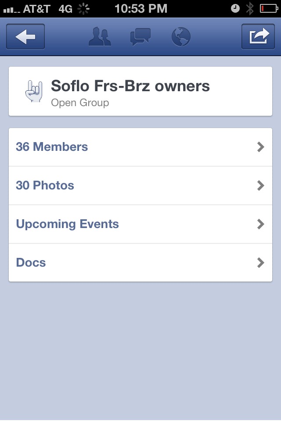Expand the 36 Members chevron

(x=261, y=147)
